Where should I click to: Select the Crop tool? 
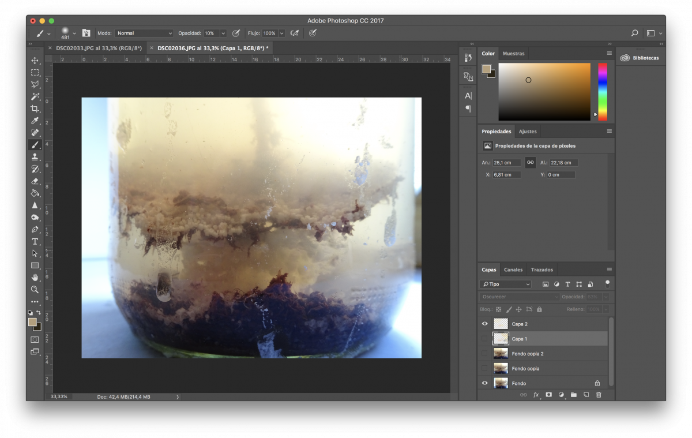pyautogui.click(x=35, y=108)
